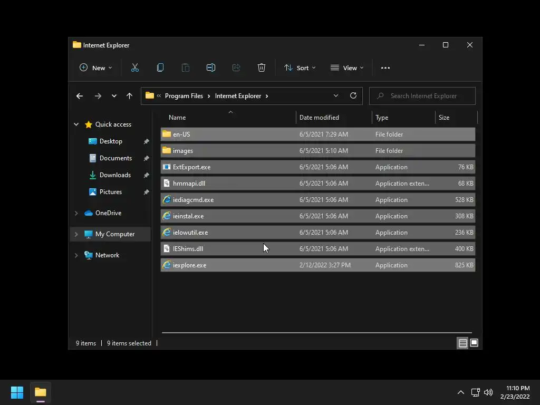Sort by the Name column header
This screenshot has width=540, height=405.
(228, 118)
